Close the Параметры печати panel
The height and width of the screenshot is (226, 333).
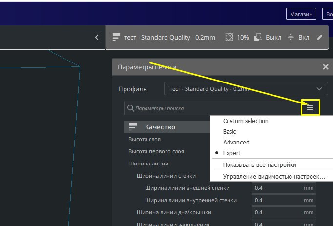[x=326, y=67]
